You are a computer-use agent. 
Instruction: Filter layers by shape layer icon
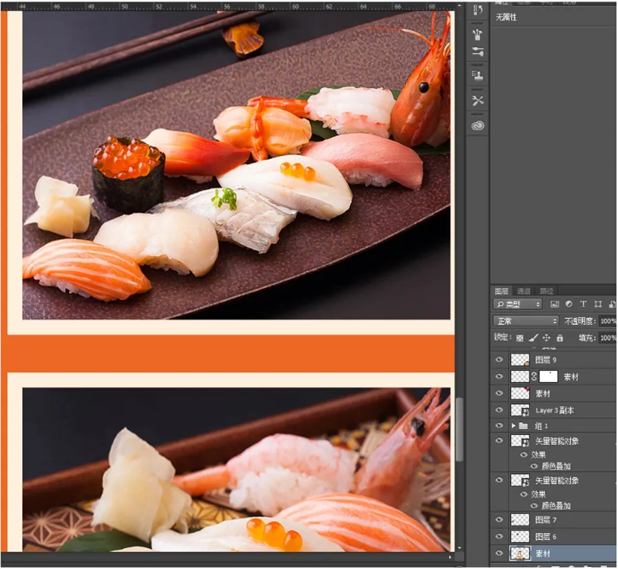pos(598,304)
